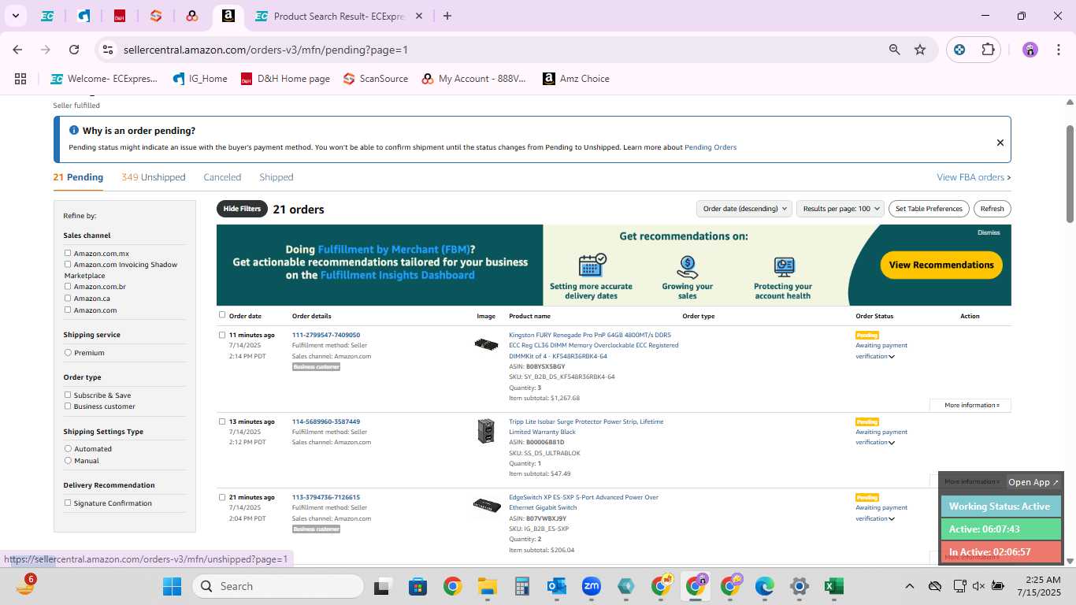Check the Signature Confirmation filter
The height and width of the screenshot is (605, 1076).
[x=68, y=503]
